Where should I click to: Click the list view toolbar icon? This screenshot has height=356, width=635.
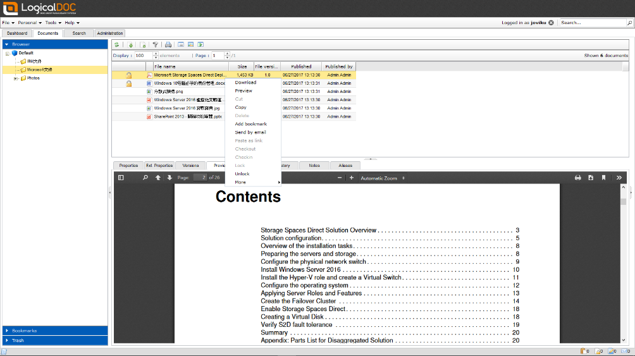[181, 44]
